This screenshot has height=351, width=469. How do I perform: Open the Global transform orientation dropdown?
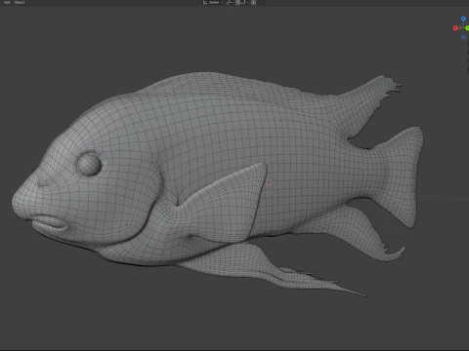(213, 2)
